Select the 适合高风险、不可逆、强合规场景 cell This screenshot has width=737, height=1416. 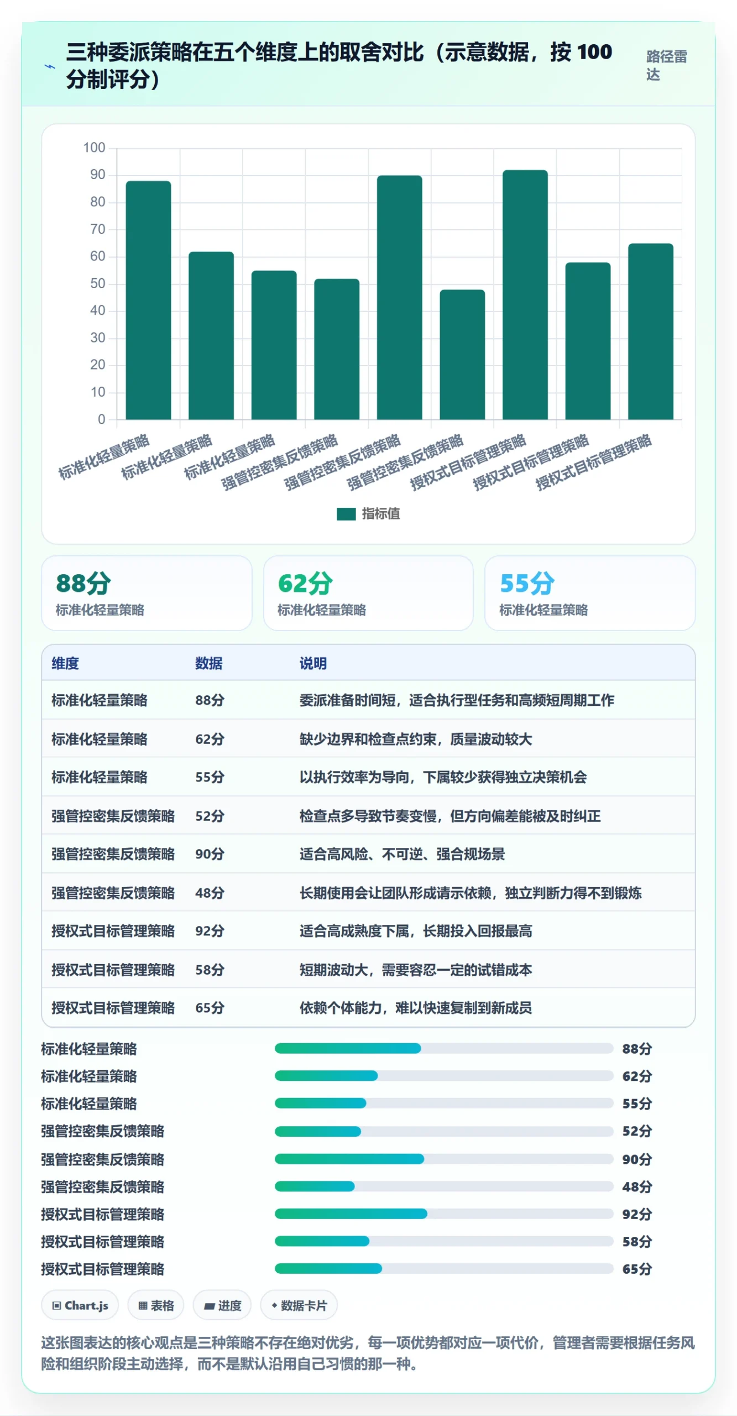click(x=402, y=854)
